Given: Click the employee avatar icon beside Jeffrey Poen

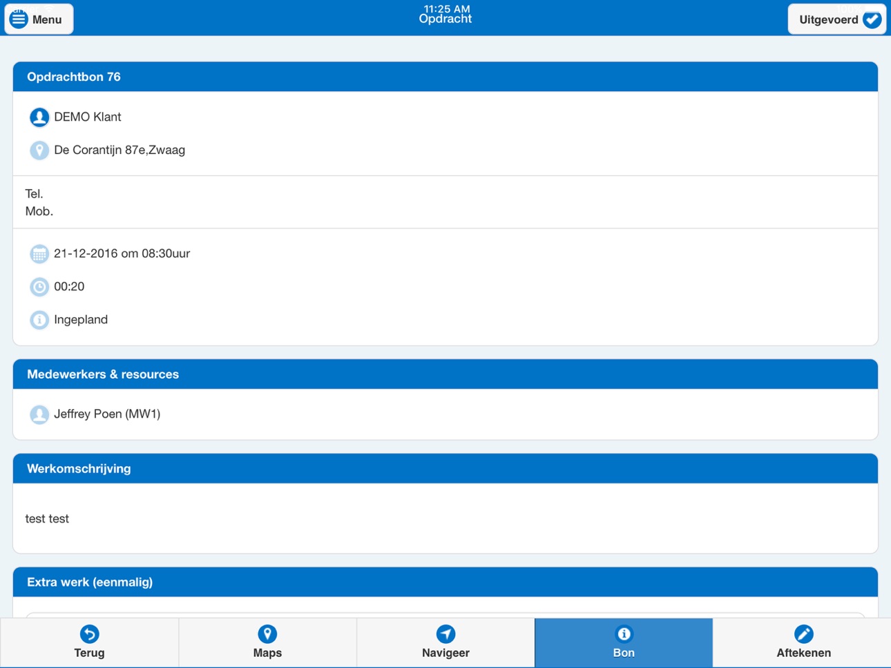Looking at the screenshot, I should click(39, 414).
